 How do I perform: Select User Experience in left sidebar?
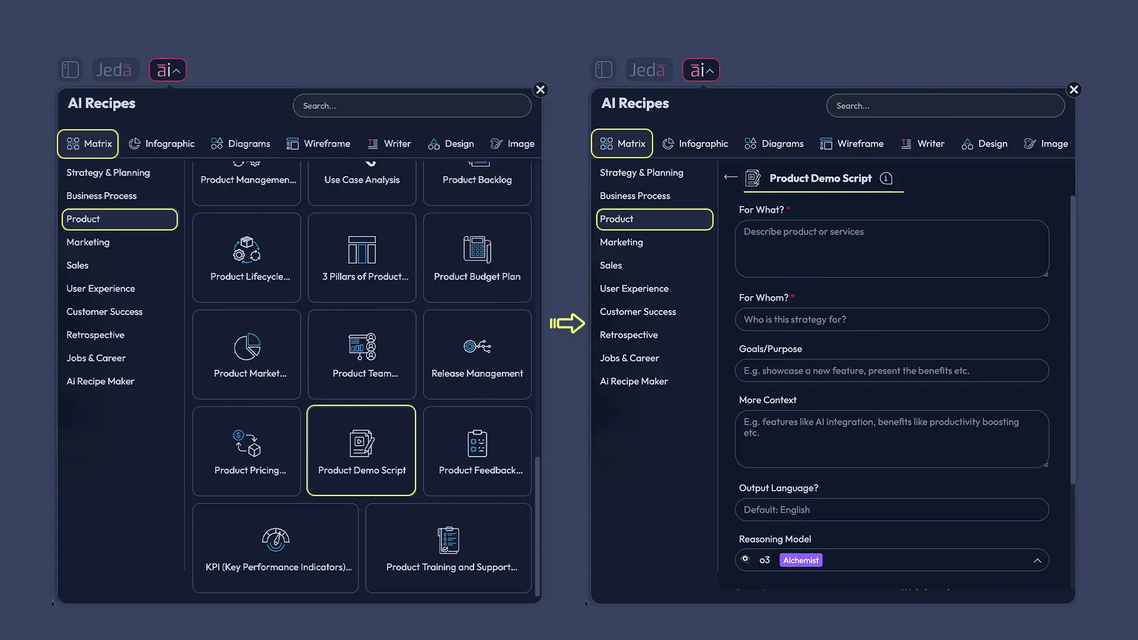click(x=101, y=289)
